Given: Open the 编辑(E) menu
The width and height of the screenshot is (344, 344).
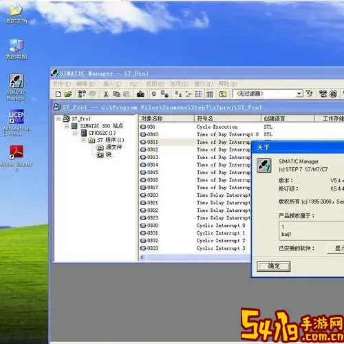Looking at the screenshot, I should pos(85,84).
